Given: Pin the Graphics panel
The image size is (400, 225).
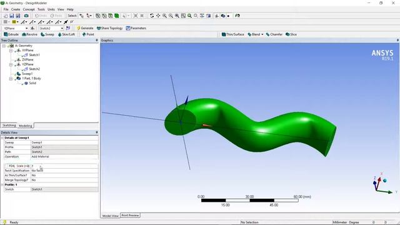Looking at the screenshot, I should pyautogui.click(x=397, y=40).
